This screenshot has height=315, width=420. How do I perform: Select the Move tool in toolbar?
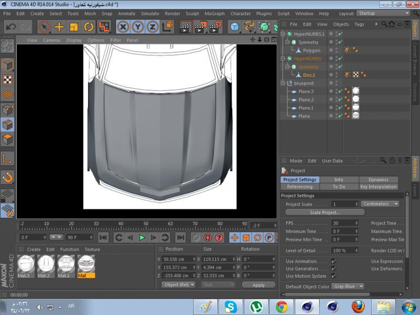(59, 27)
